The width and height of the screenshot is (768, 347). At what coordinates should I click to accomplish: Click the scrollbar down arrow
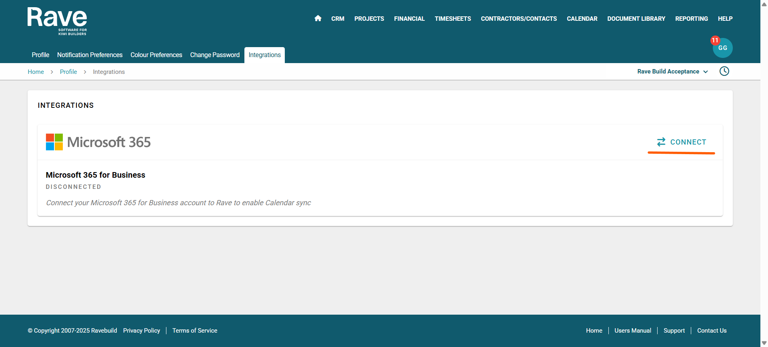tap(764, 343)
